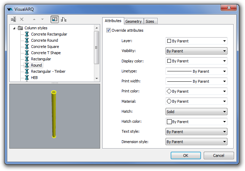Click the Concrete T Shape column icon
The height and width of the screenshot is (171, 245).
[27, 53]
